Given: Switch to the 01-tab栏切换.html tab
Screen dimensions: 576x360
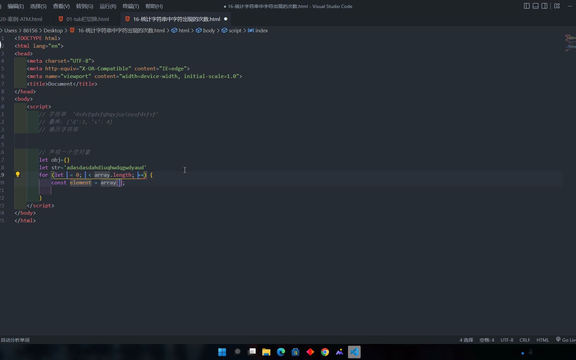Looking at the screenshot, I should coord(86,19).
